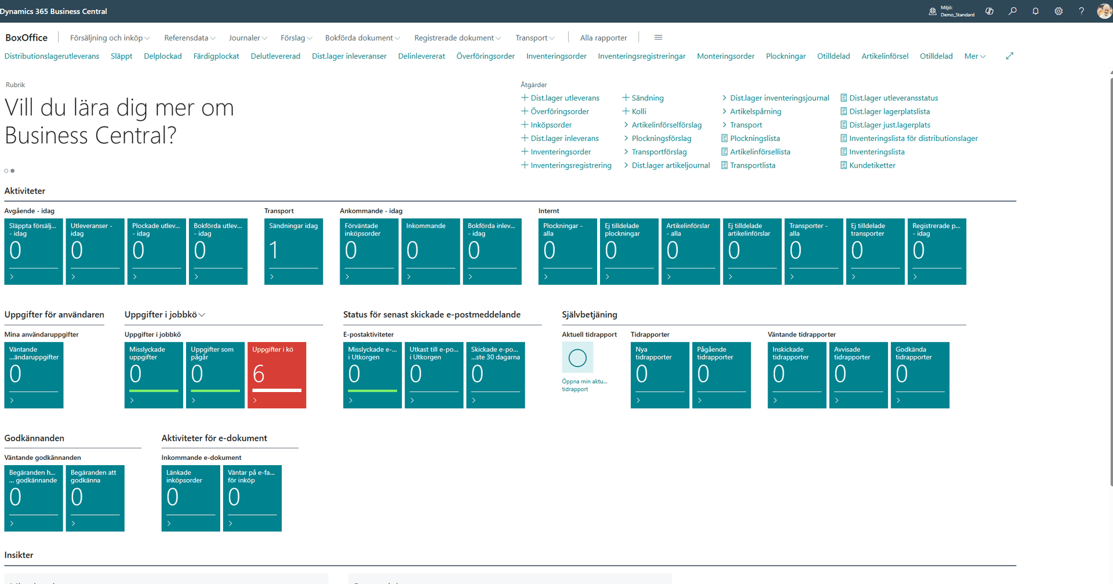This screenshot has height=584, width=1113.
Task: Click the report icon beside Inventeringslista
Action: (844, 152)
